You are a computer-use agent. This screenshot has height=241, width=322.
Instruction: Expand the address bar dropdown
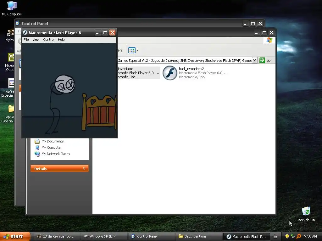[x=254, y=60]
